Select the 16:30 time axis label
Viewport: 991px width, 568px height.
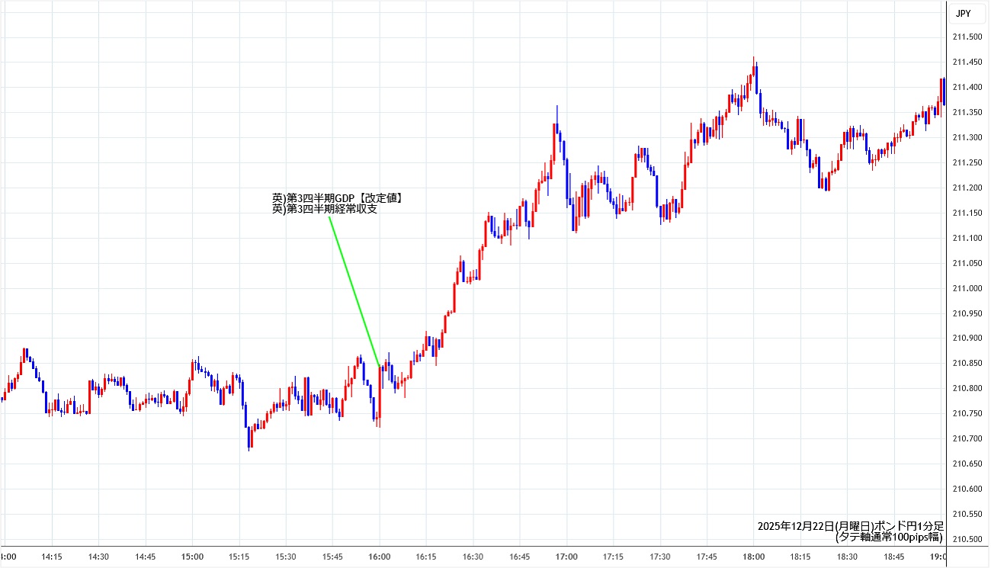pos(473,557)
